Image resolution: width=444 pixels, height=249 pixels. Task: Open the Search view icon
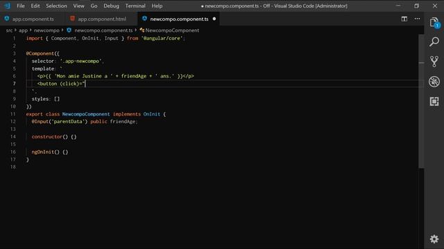pyautogui.click(x=434, y=41)
